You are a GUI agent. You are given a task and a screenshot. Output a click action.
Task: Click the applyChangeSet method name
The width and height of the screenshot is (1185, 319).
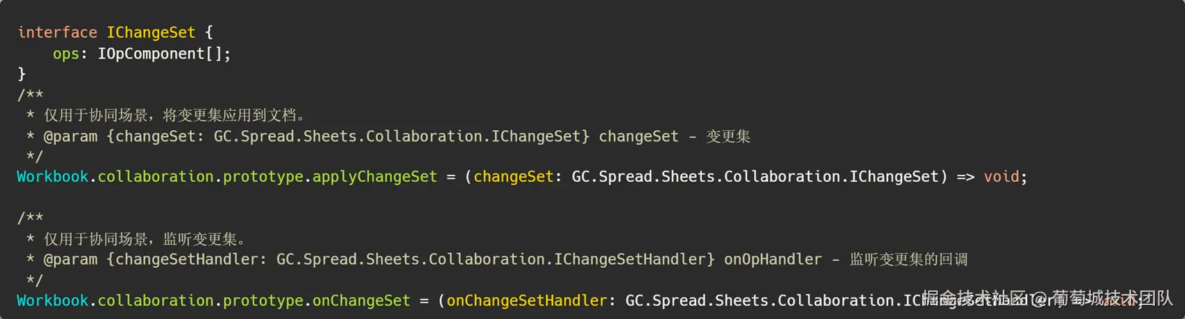pyautogui.click(x=374, y=177)
